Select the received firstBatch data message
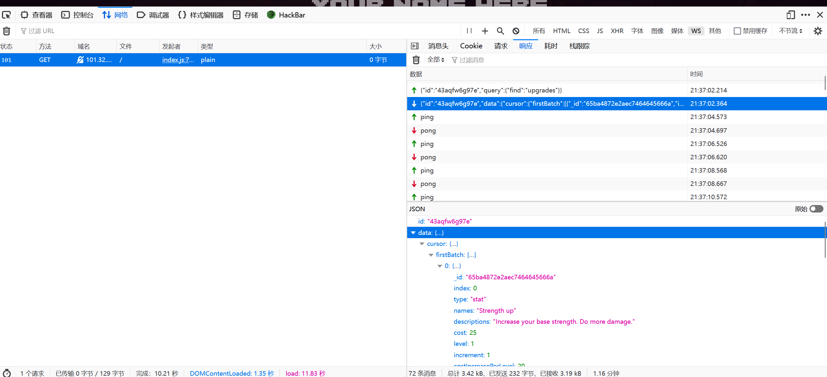The width and height of the screenshot is (827, 377). (617, 103)
